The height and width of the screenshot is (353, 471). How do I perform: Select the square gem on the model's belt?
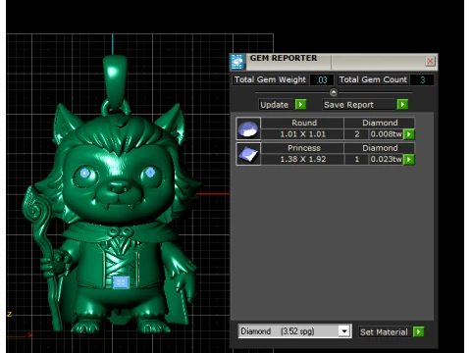[x=121, y=282]
